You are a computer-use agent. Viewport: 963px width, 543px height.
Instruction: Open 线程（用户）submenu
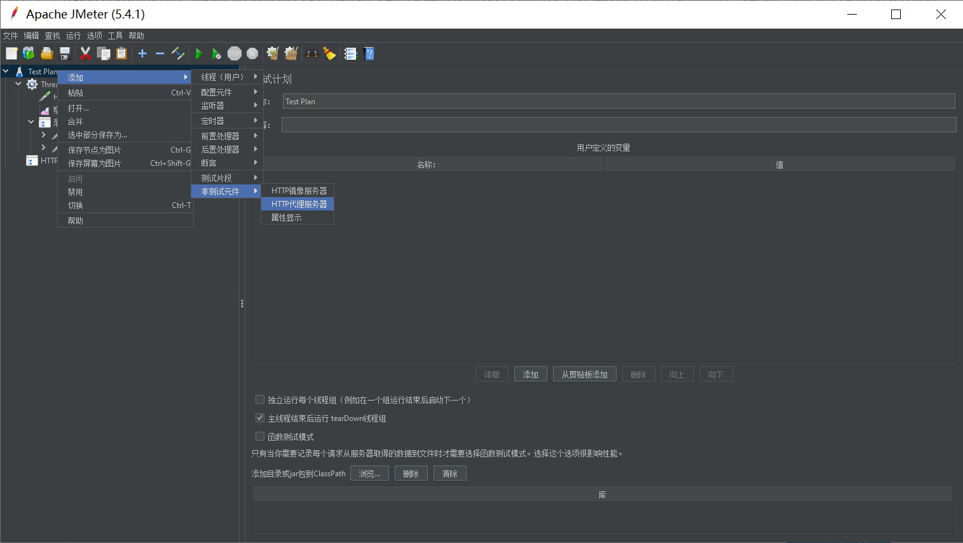(227, 77)
